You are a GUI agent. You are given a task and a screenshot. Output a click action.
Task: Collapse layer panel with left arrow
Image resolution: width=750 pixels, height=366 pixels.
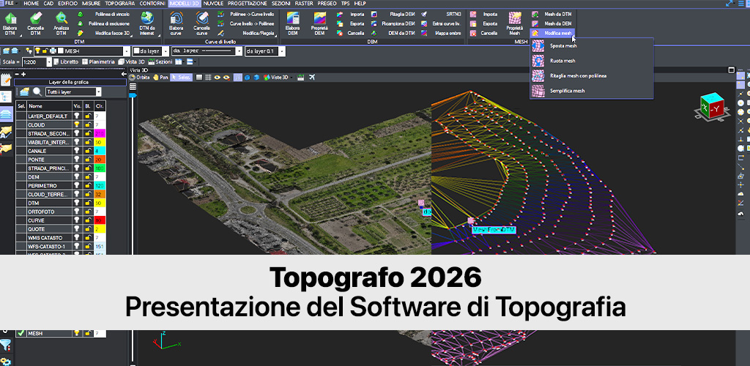(x=124, y=74)
